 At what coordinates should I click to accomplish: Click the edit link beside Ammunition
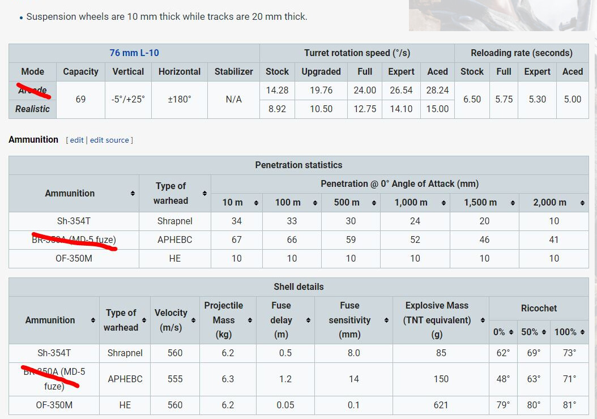coord(76,140)
